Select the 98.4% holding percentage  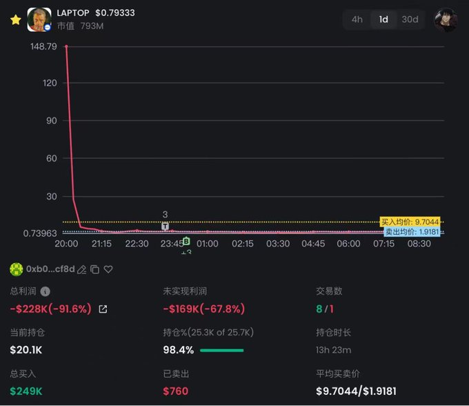click(x=178, y=349)
